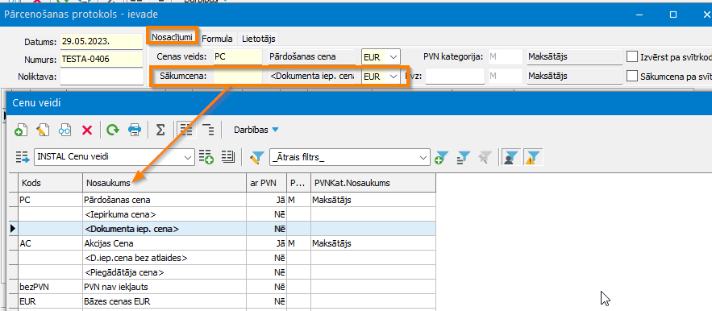712x311 pixels.
Task: Click the view record glasses icon
Action: tap(65, 131)
